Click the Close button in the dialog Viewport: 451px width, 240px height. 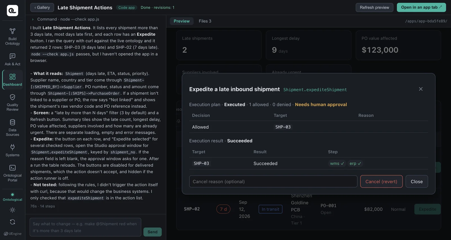point(417,181)
